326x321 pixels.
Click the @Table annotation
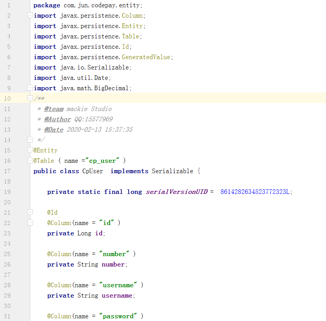coord(44,161)
